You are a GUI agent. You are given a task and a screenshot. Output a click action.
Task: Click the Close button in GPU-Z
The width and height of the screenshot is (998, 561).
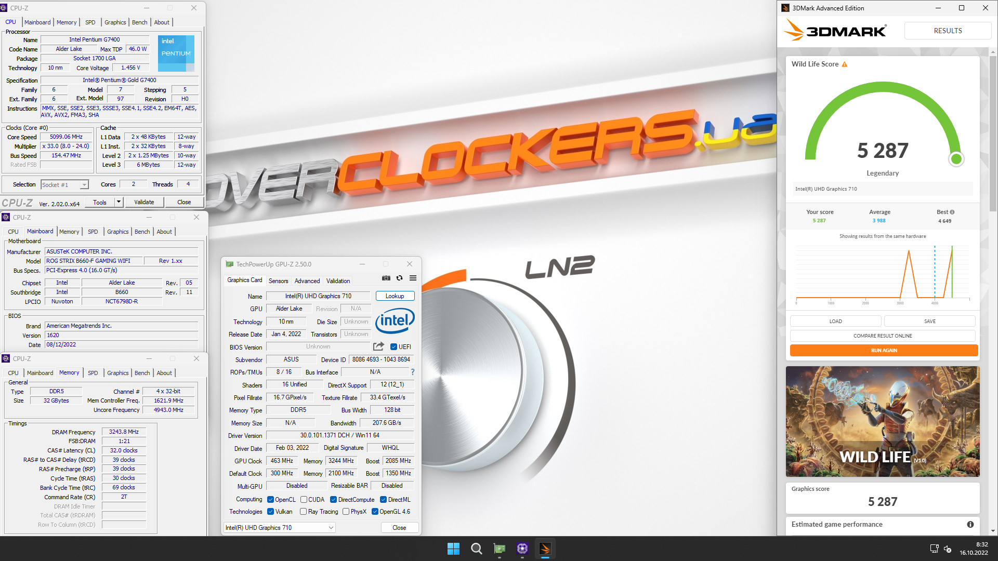pyautogui.click(x=399, y=528)
